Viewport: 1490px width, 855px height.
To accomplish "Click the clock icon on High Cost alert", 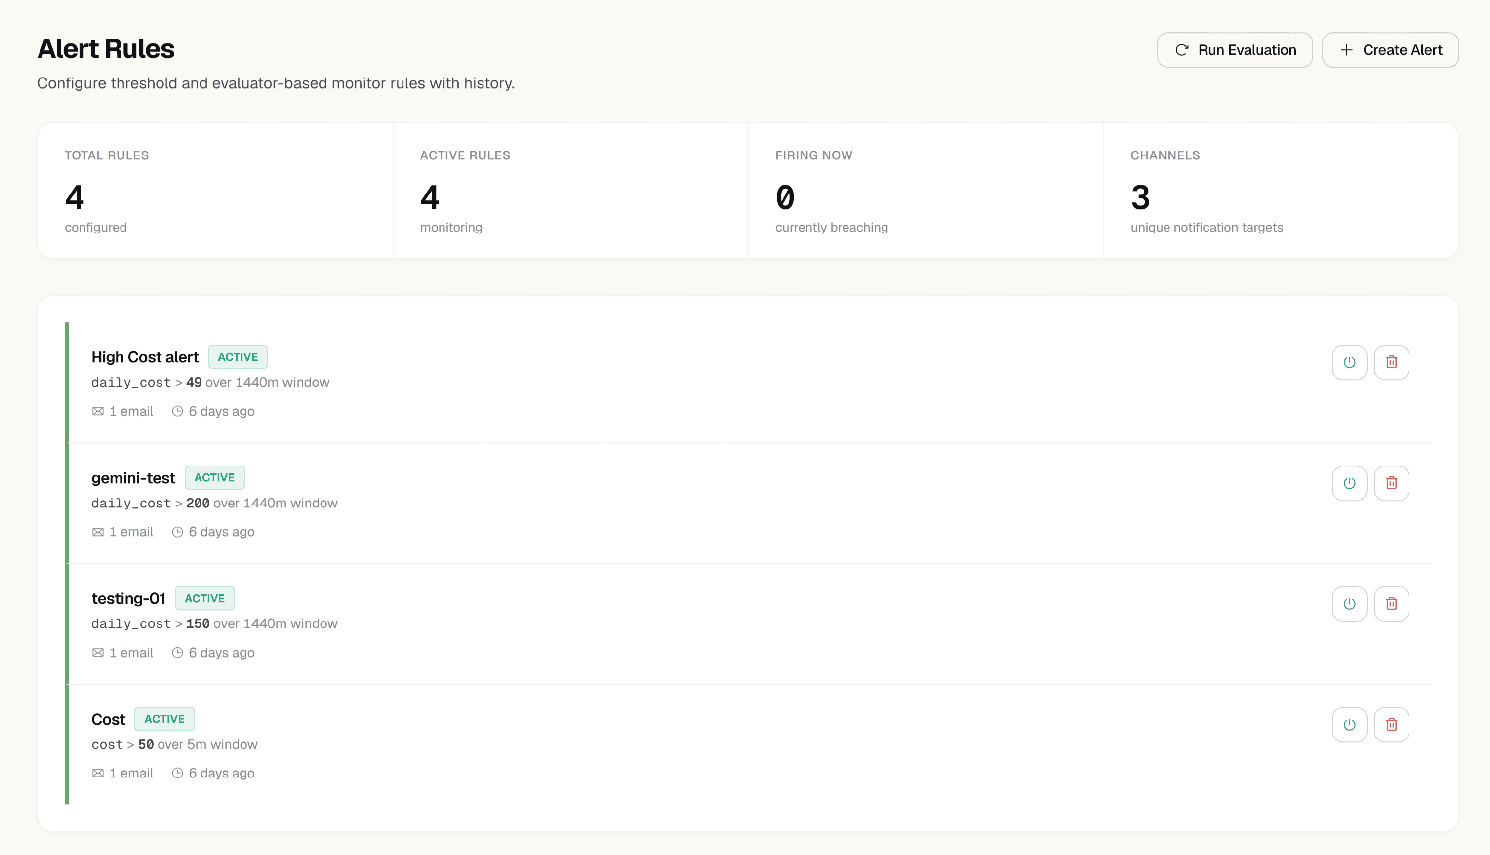I will [x=177, y=411].
